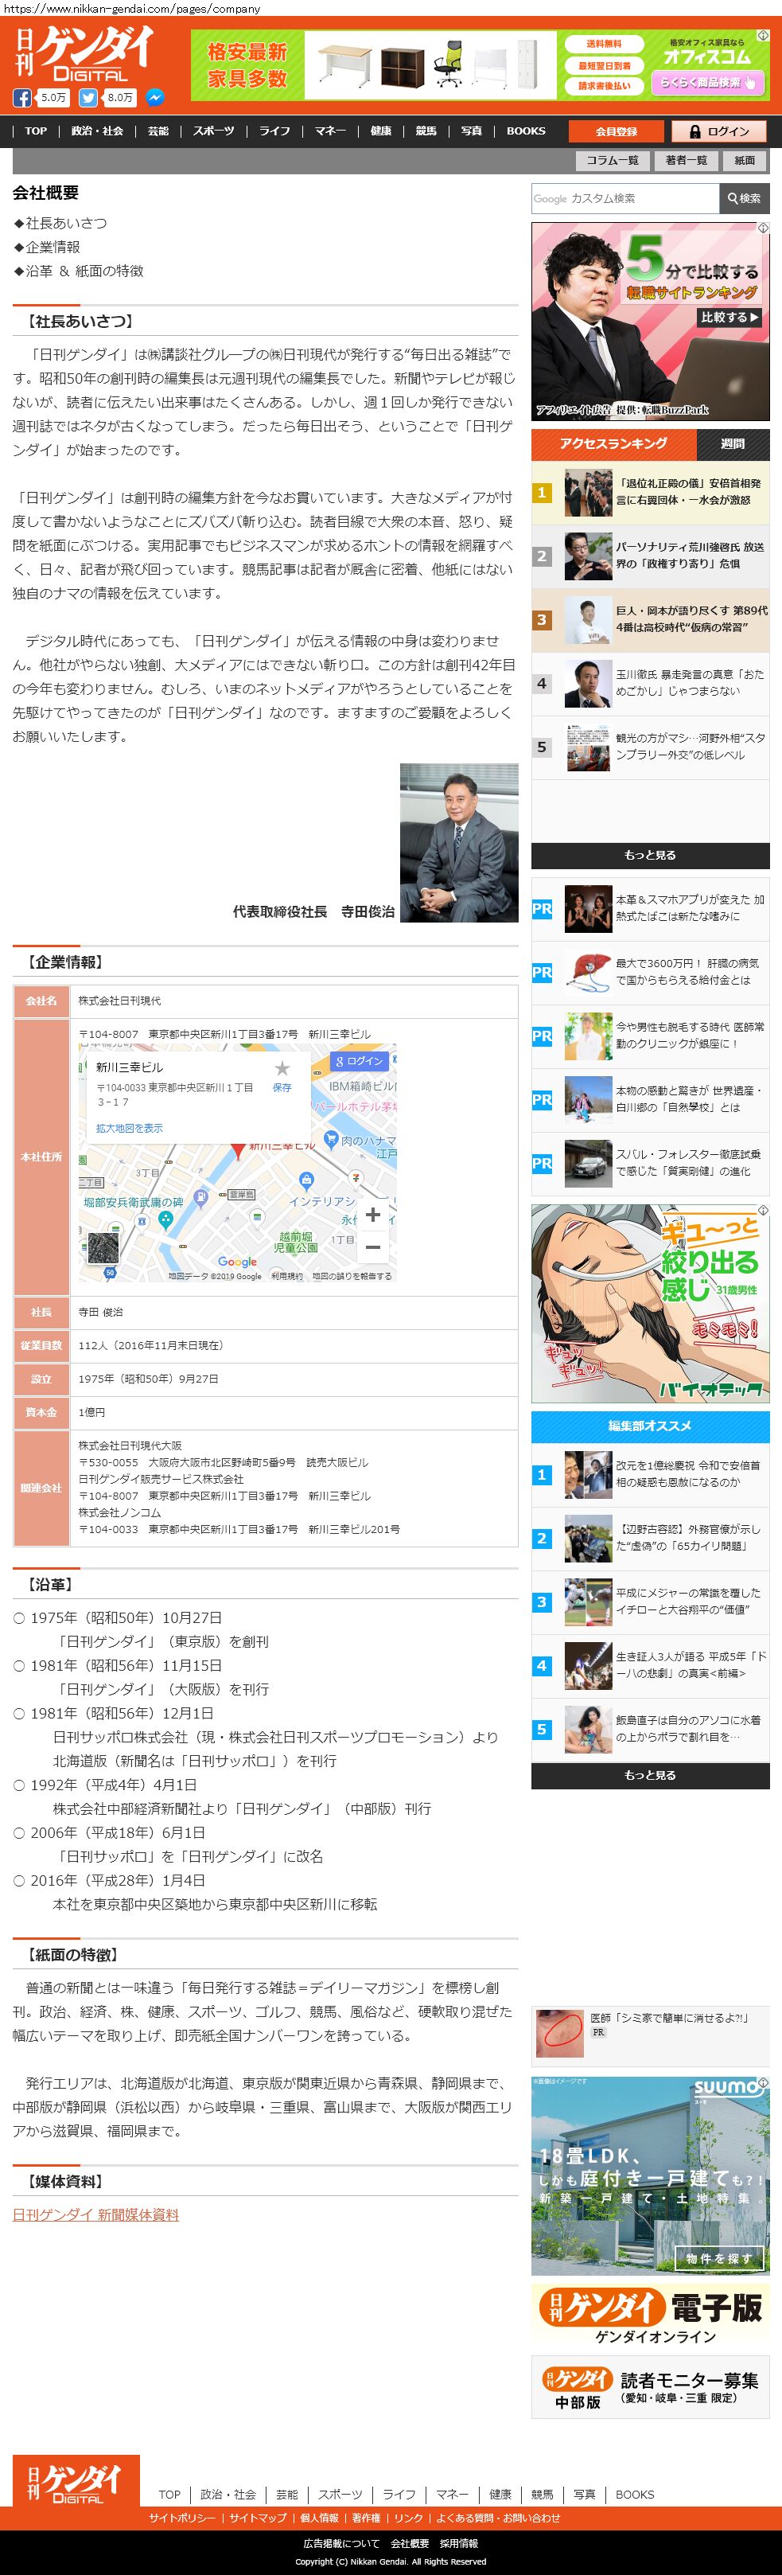Open 採用情報 footer link
Screen dimensions: 782x2575
[x=458, y=2543]
